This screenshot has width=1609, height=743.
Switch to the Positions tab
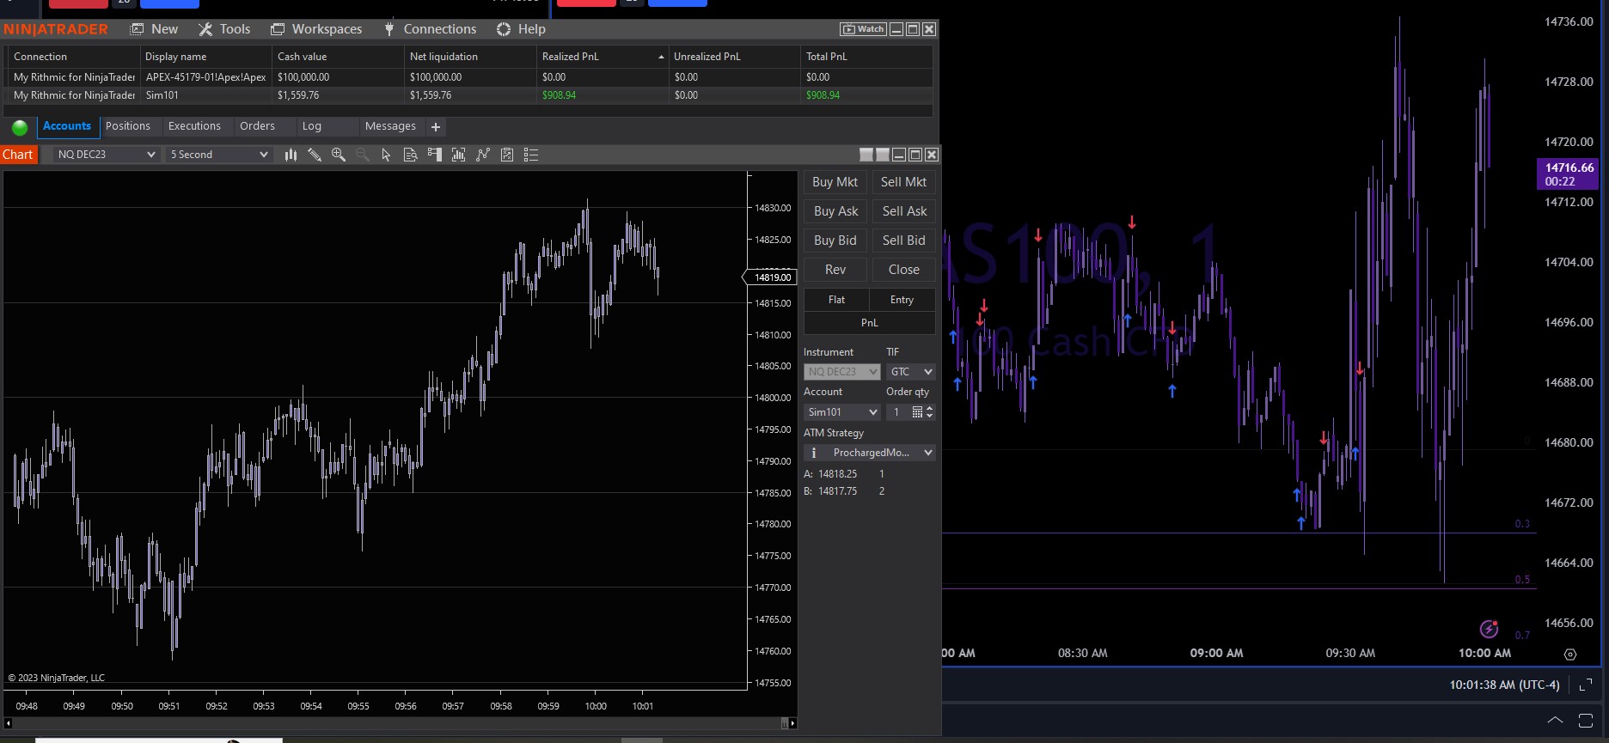(128, 126)
